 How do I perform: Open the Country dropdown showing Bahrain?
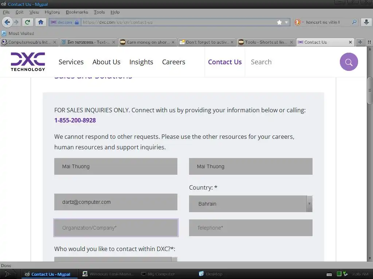pyautogui.click(x=251, y=204)
